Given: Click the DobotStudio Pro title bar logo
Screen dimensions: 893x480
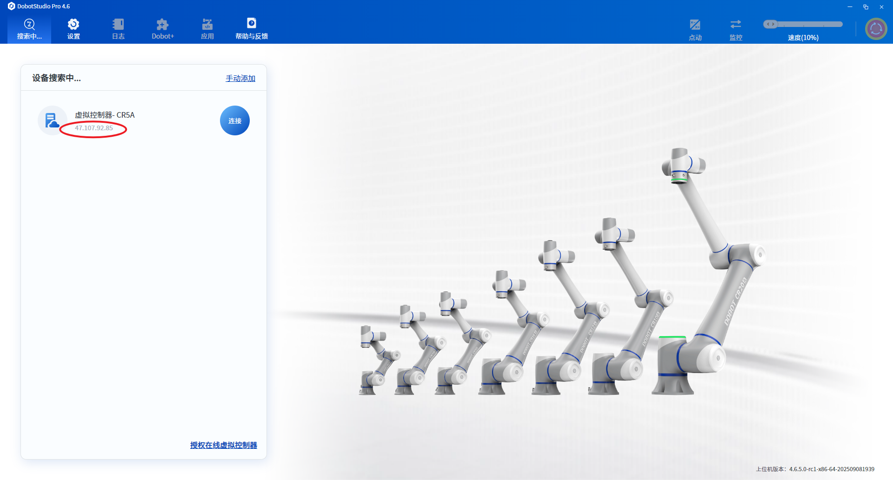Looking at the screenshot, I should [x=12, y=6].
